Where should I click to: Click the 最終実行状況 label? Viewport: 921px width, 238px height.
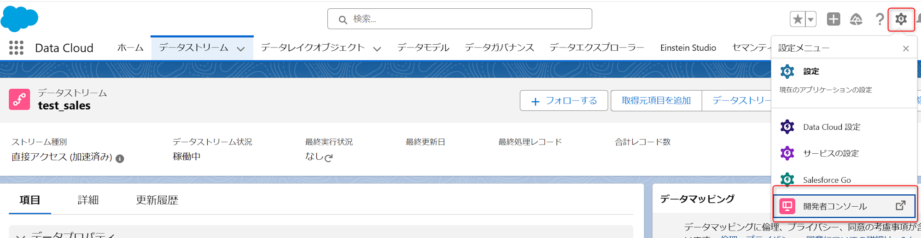(329, 142)
